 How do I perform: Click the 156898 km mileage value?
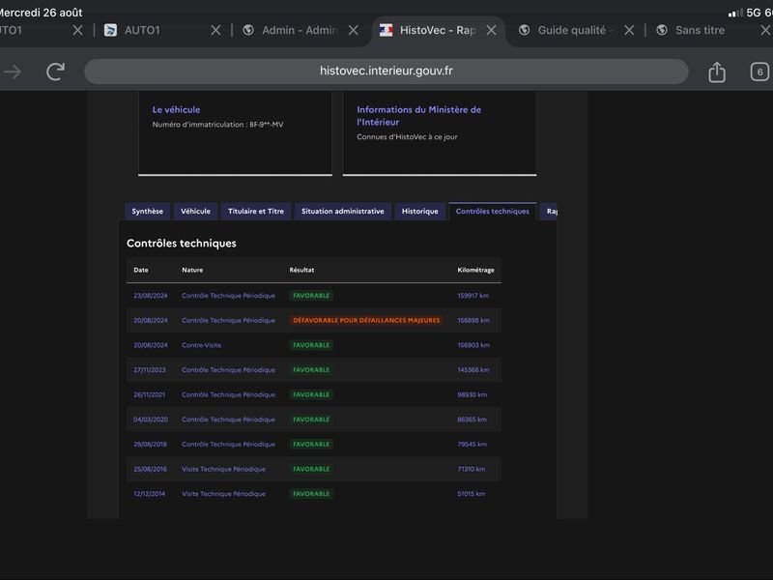473,320
